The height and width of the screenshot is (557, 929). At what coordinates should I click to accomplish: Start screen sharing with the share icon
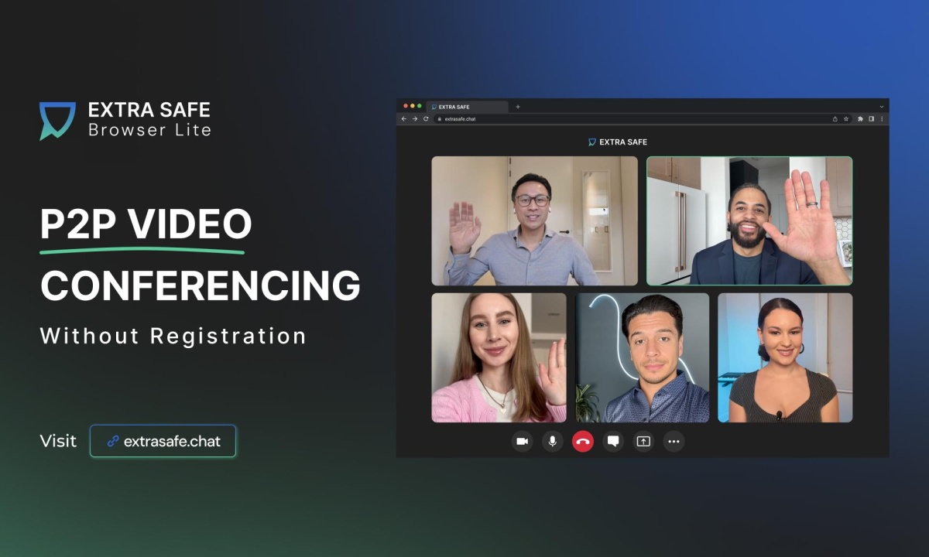pos(643,441)
